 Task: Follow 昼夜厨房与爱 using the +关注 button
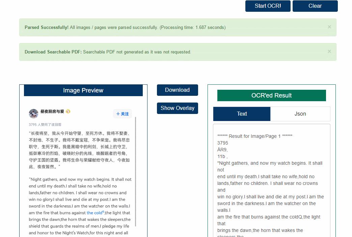pos(122,114)
